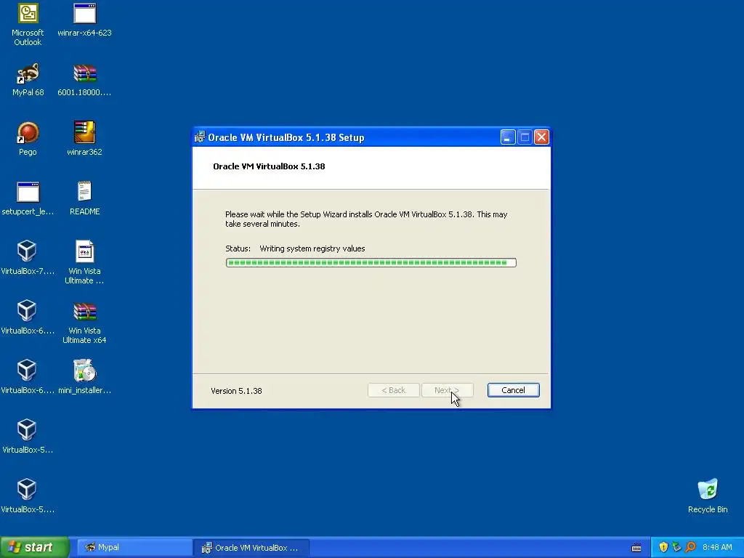The width and height of the screenshot is (744, 558).
Task: Click the Safely Remove Hardware tray icon
Action: [x=676, y=547]
